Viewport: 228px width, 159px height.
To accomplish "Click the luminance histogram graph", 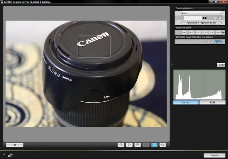I will 199,85.
